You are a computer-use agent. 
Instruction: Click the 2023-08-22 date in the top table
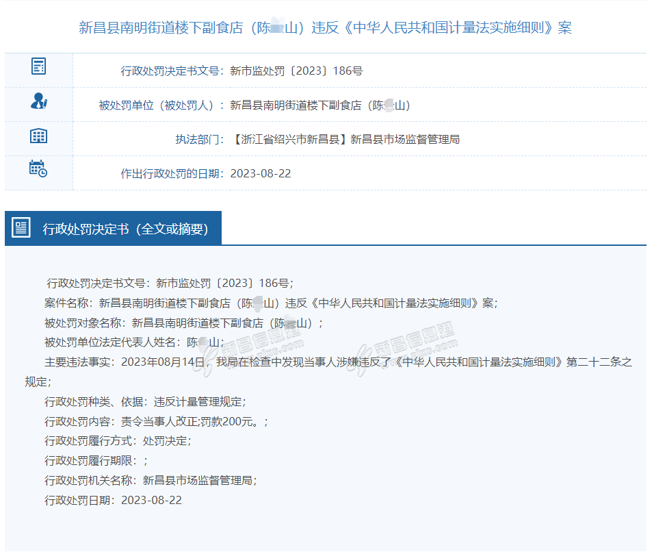click(x=261, y=174)
